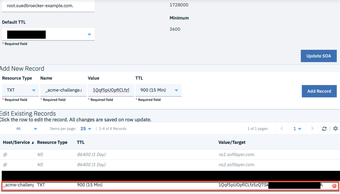The image size is (340, 194).
Task: Click the Value input field
Action: [111, 90]
